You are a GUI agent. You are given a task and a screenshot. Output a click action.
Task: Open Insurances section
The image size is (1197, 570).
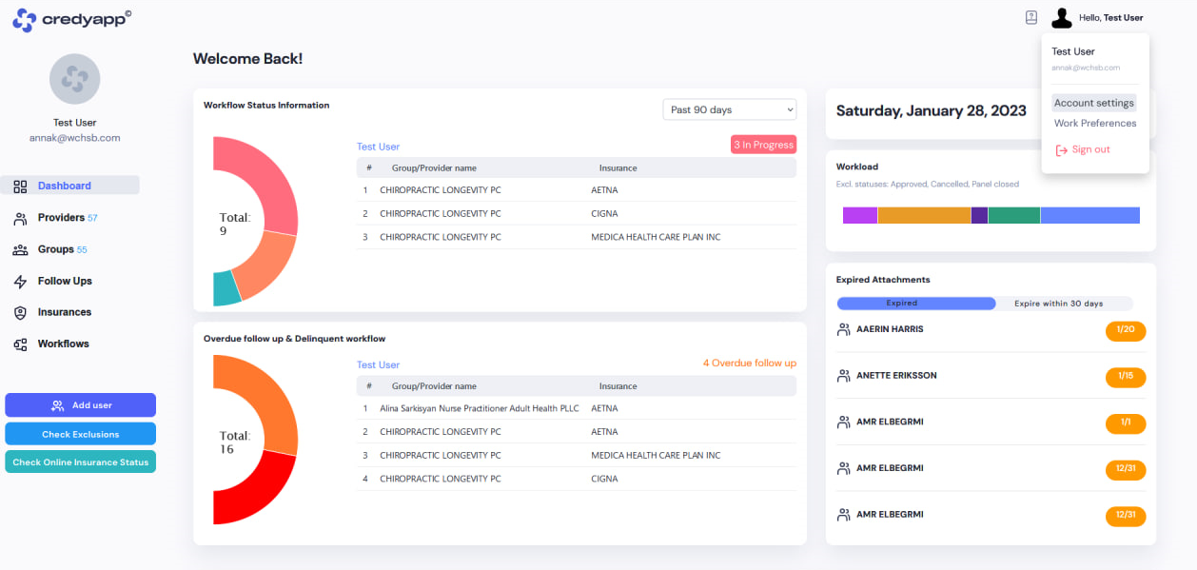[65, 312]
